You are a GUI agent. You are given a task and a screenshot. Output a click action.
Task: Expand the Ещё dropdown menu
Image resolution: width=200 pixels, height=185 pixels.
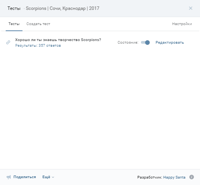[x=48, y=177]
